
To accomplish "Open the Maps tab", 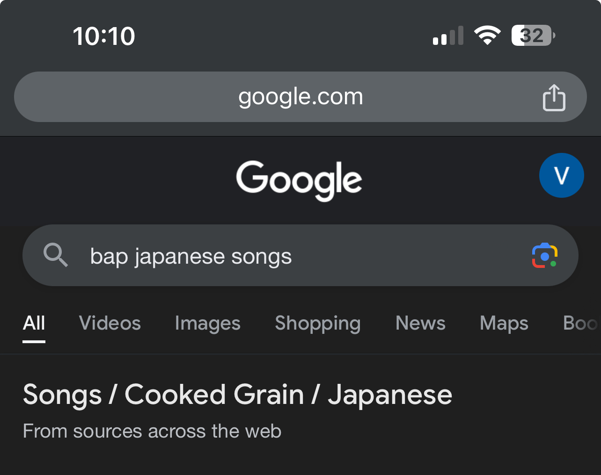I will pyautogui.click(x=504, y=323).
